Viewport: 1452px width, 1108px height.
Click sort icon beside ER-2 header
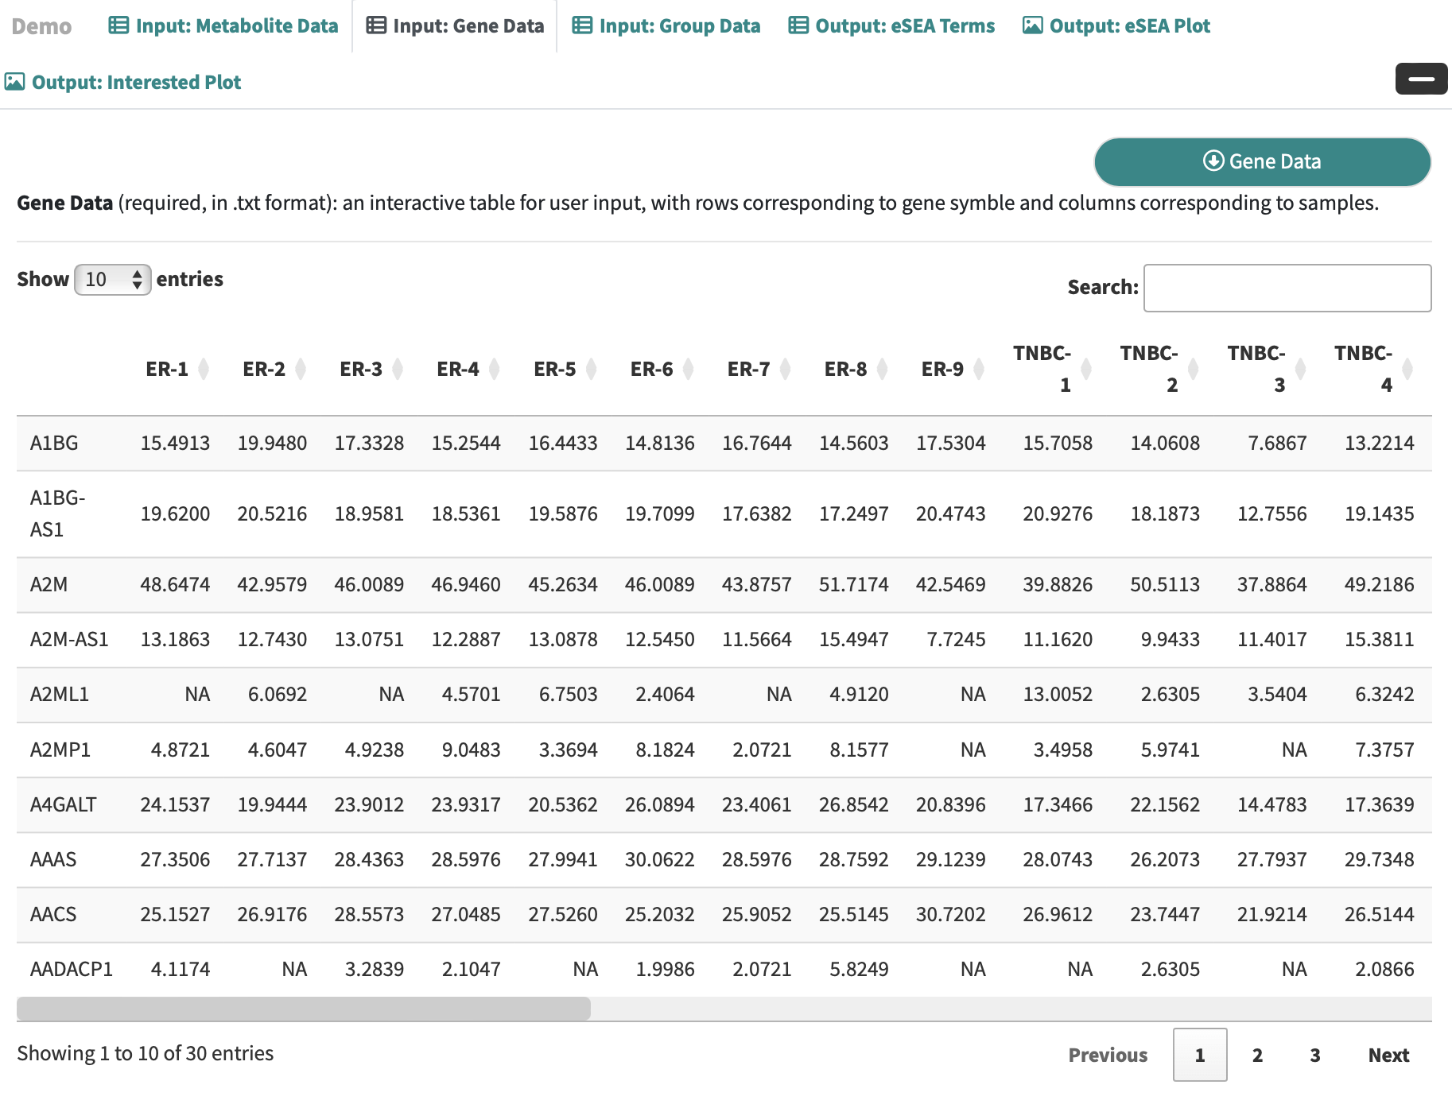(301, 369)
